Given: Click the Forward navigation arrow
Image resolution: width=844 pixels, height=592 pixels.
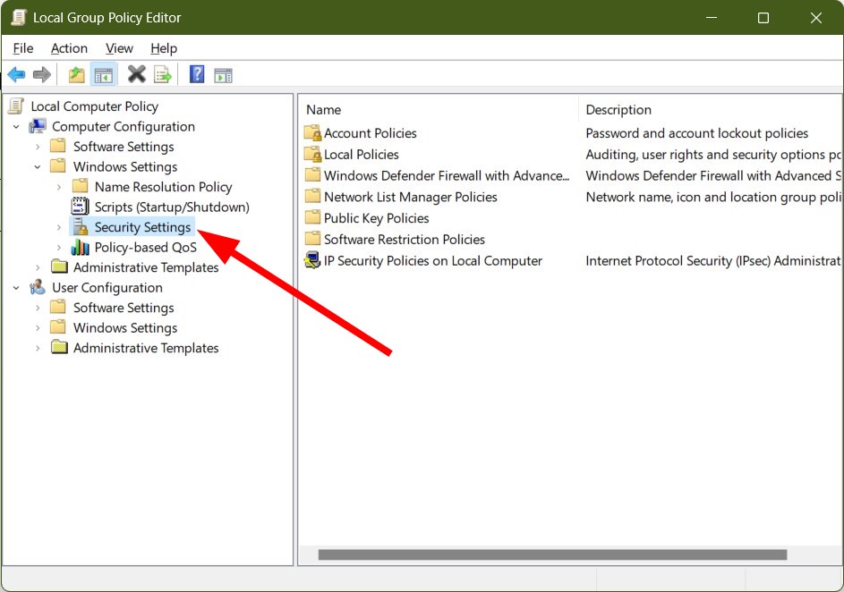Looking at the screenshot, I should point(42,74).
